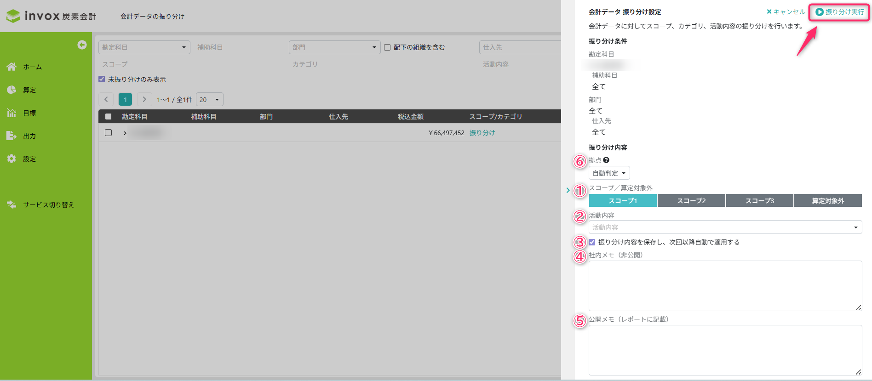Collapse sidebar with the arrow circle icon
The image size is (872, 381).
pos(82,45)
